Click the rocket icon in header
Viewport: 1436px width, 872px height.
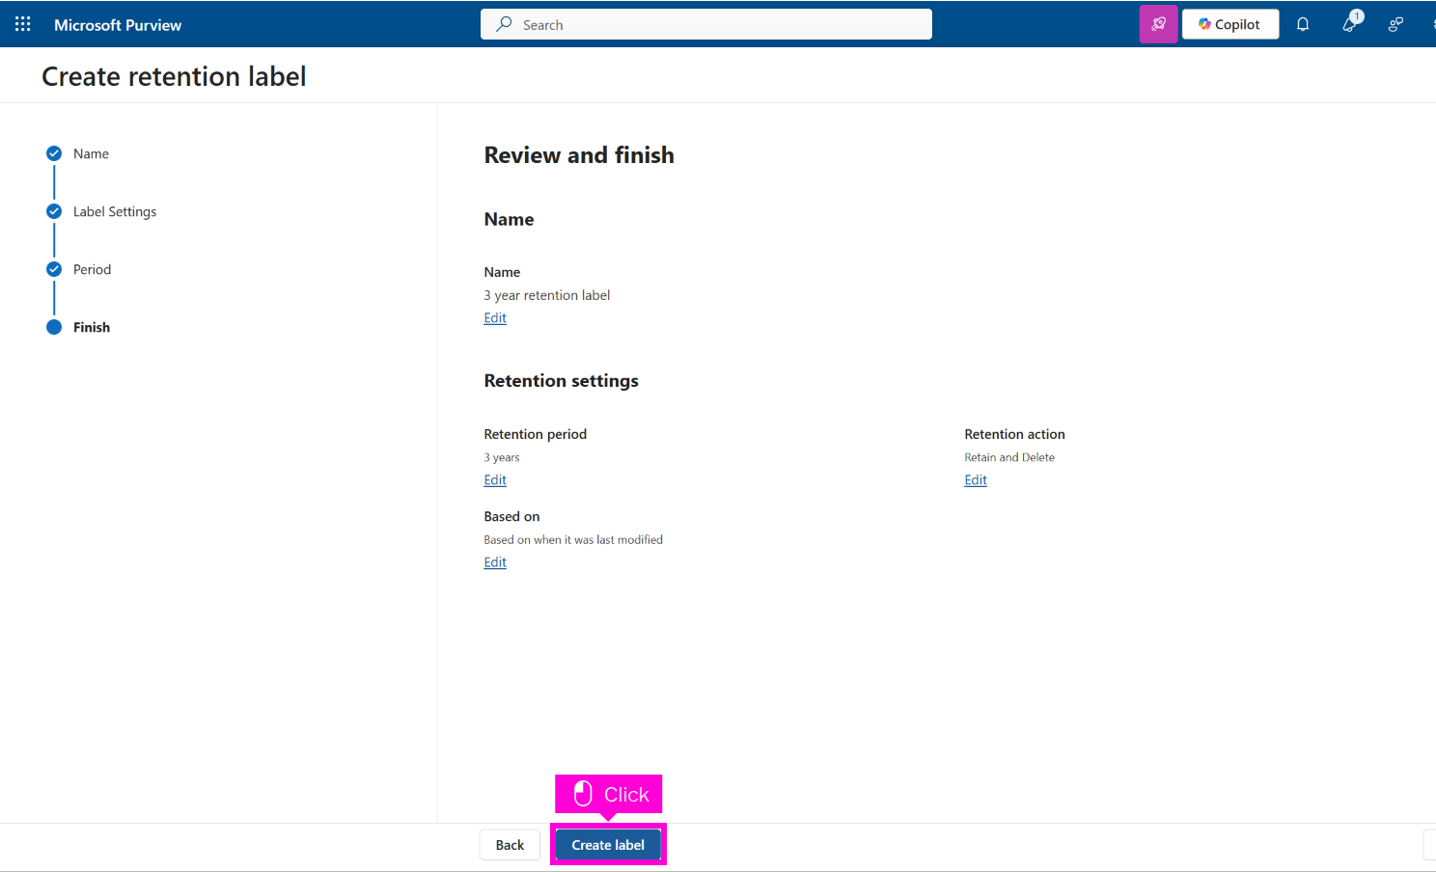[x=1158, y=24]
